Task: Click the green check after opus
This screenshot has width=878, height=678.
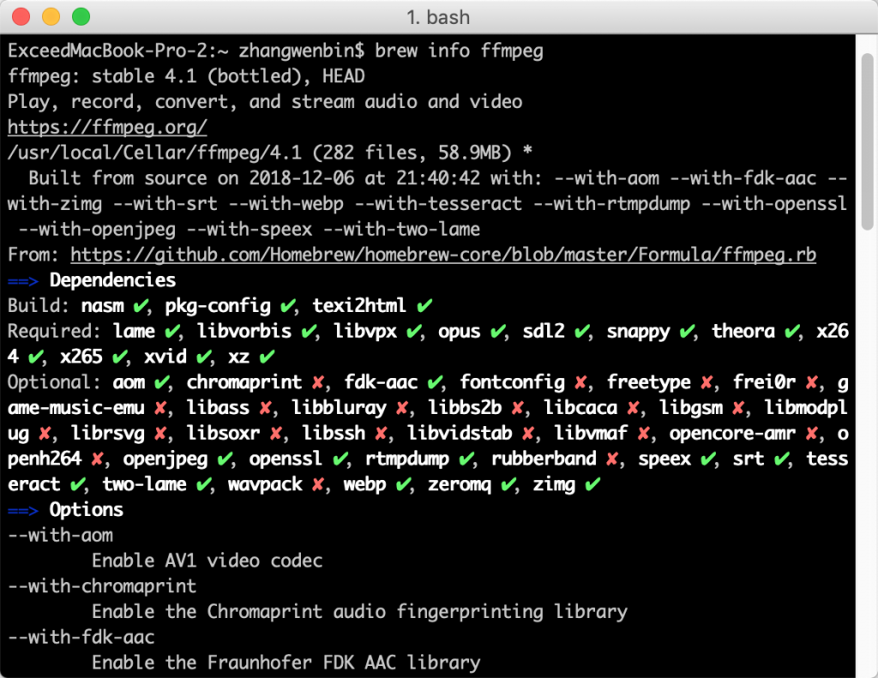Action: point(498,332)
